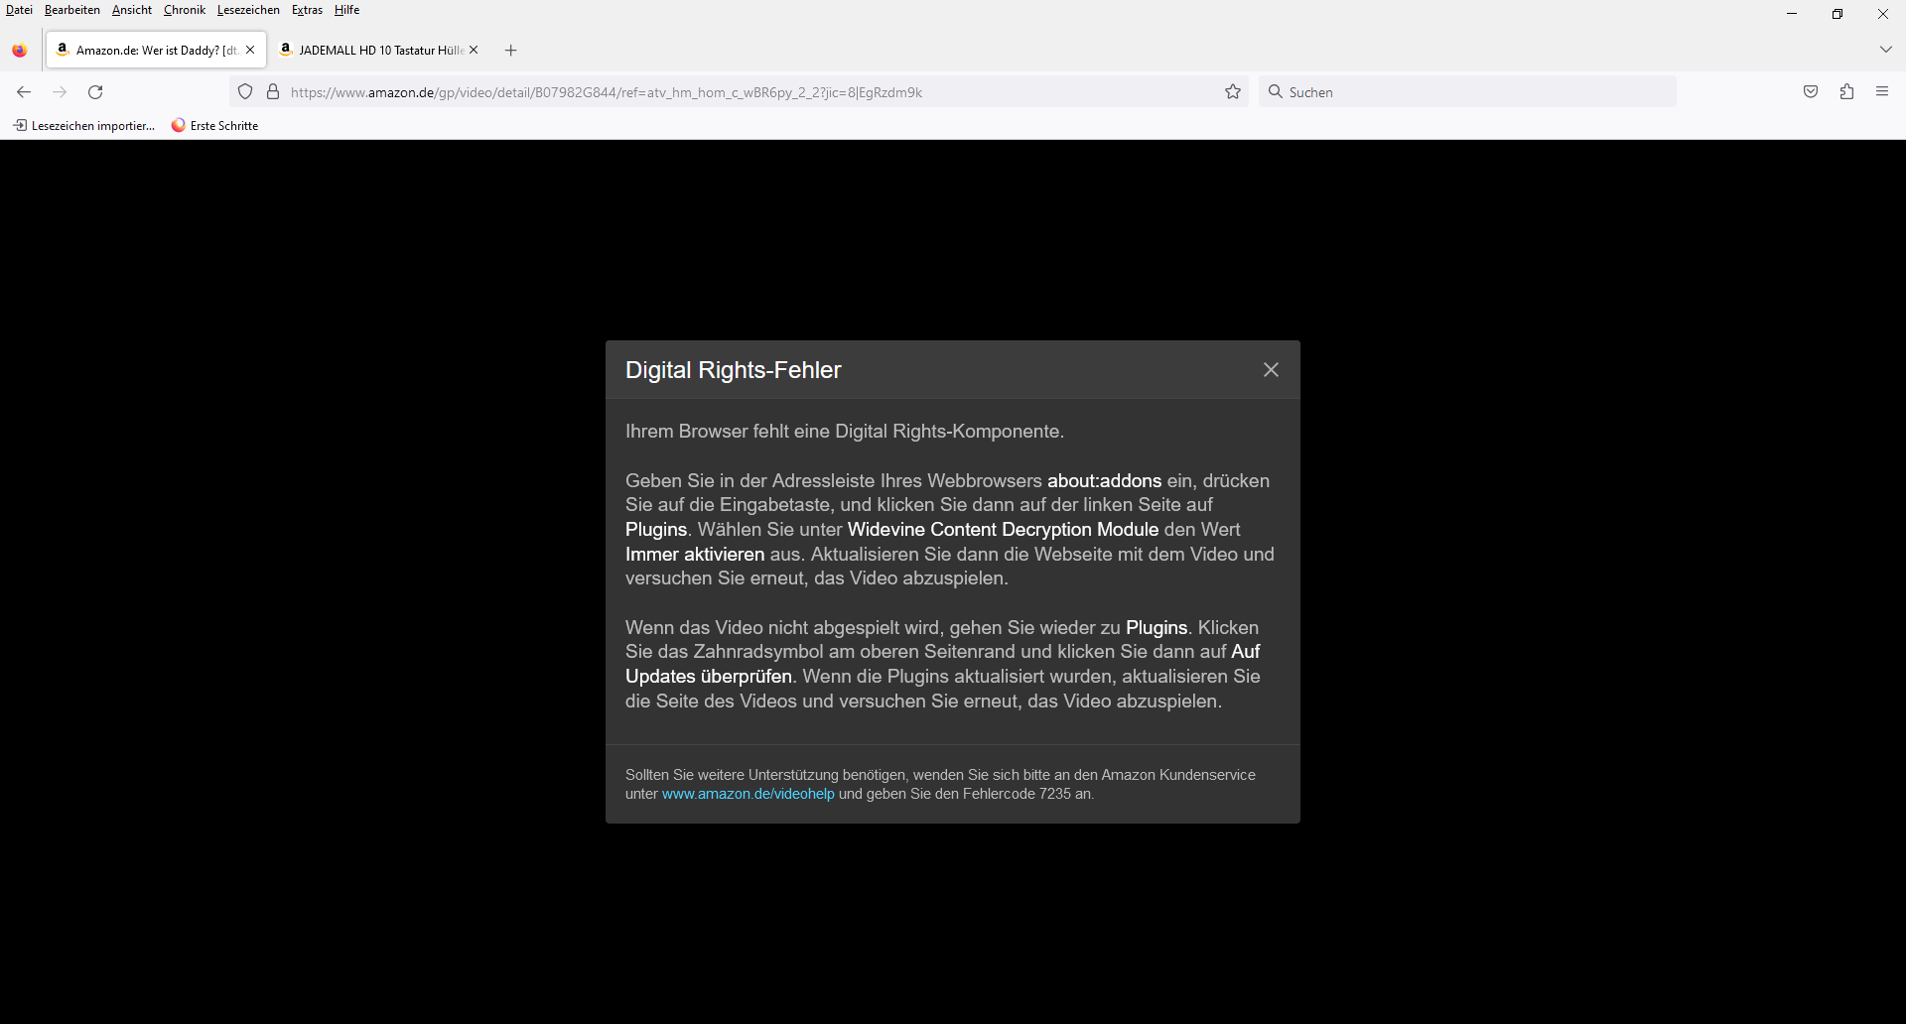Reload the current page
This screenshot has height=1024, width=1906.
coord(95,92)
